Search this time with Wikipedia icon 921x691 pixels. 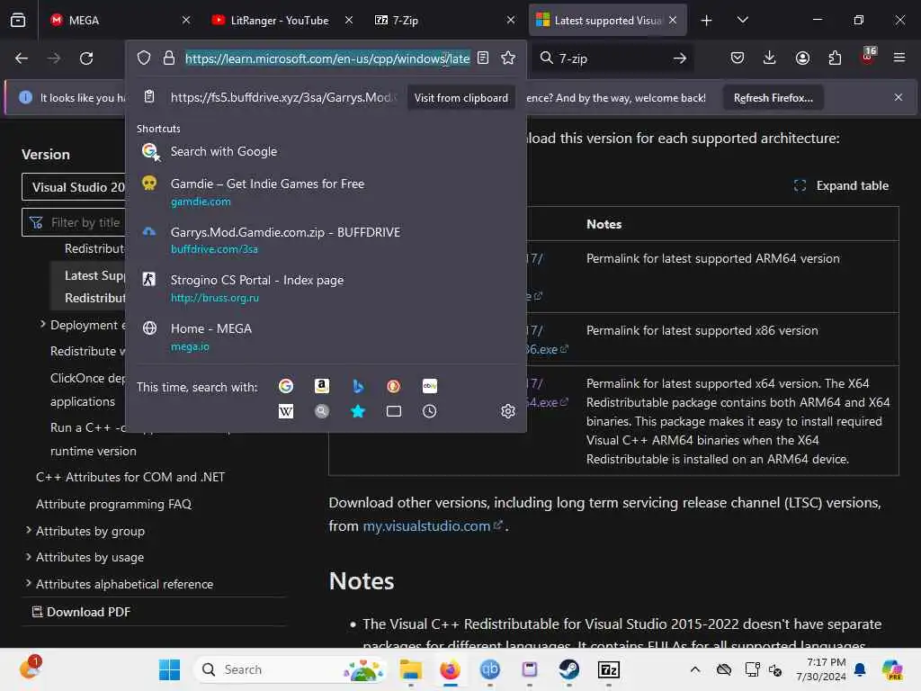(x=286, y=411)
